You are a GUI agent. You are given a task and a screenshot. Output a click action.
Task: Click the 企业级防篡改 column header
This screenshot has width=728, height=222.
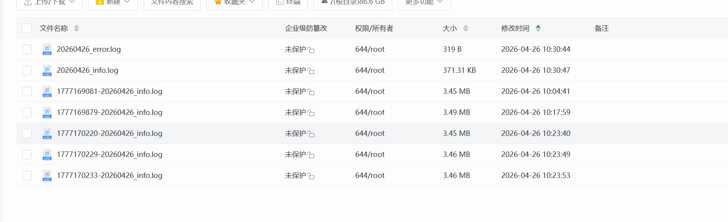(x=306, y=28)
